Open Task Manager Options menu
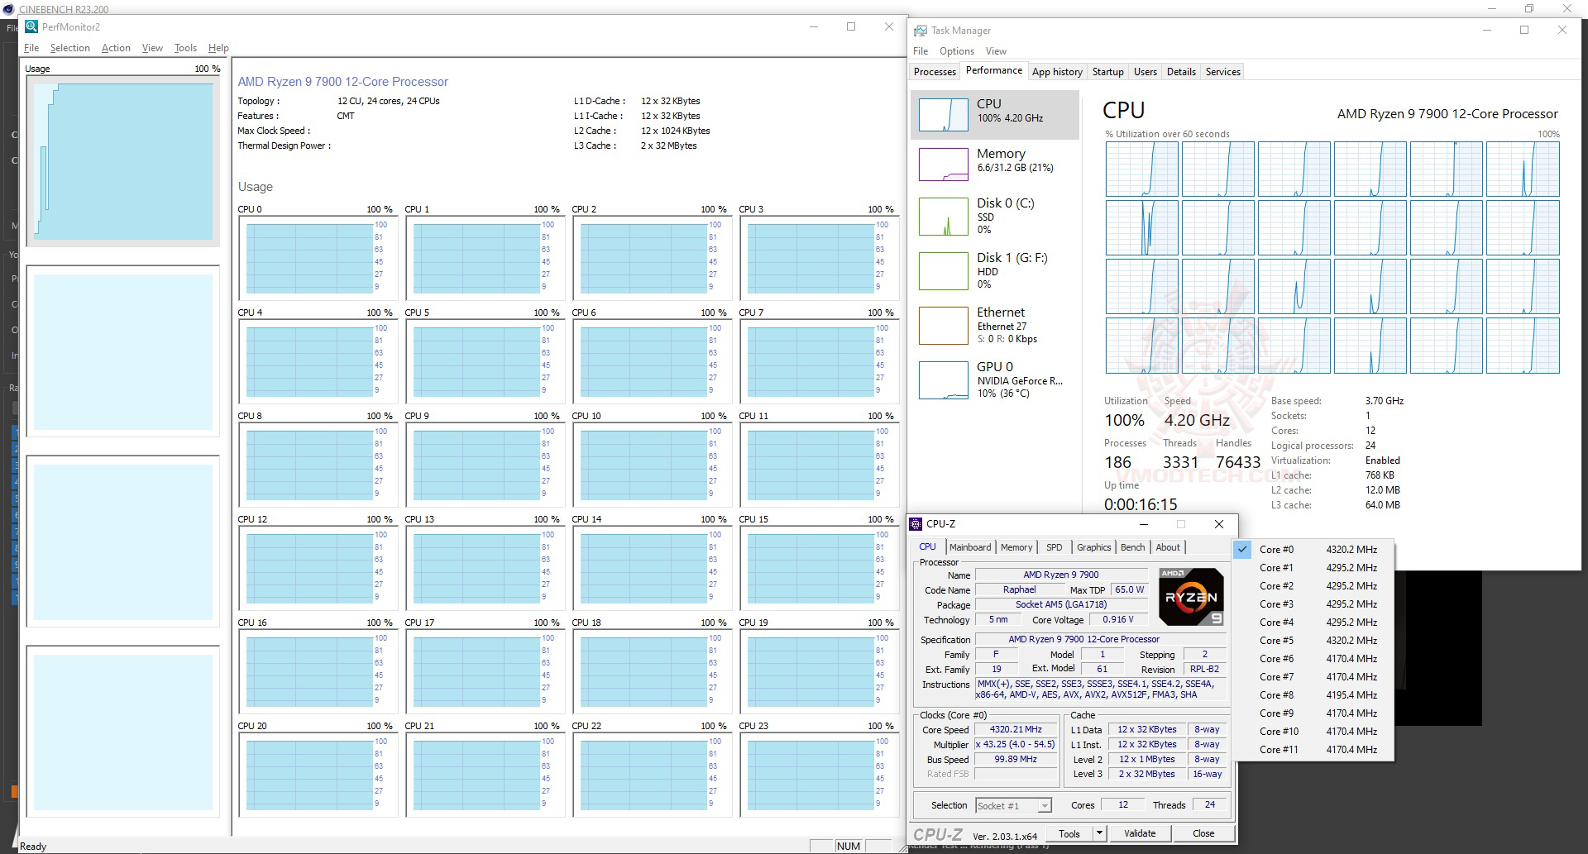The width and height of the screenshot is (1588, 854). (957, 51)
